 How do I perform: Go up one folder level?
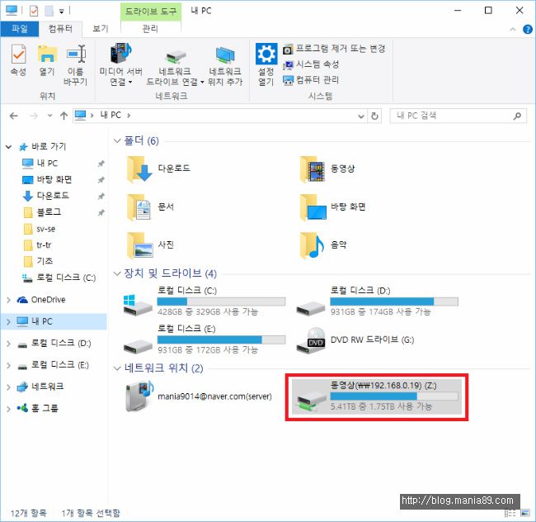(63, 116)
